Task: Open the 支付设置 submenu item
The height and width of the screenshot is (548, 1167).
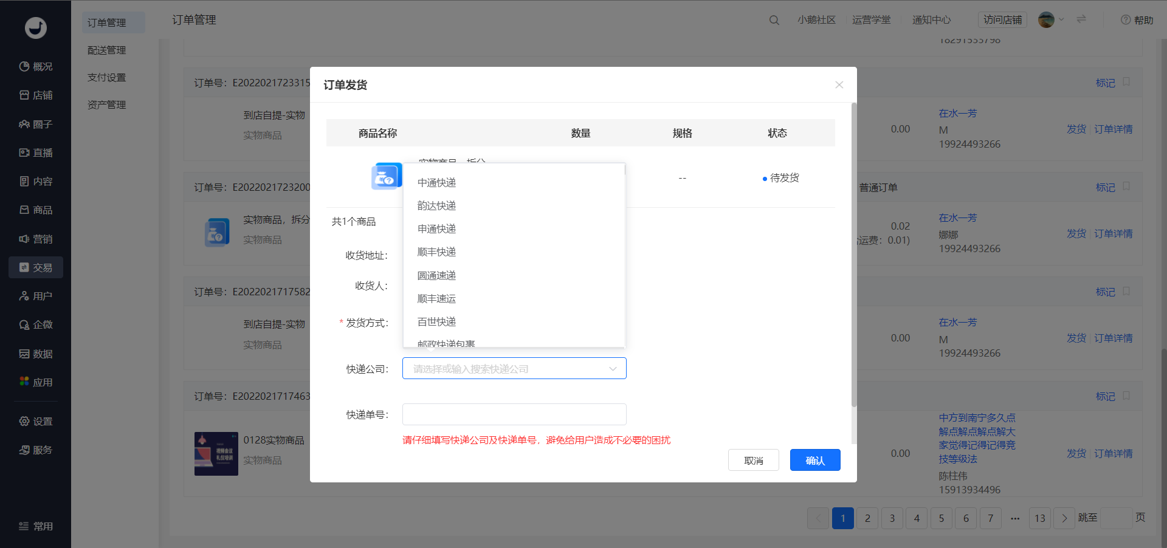Action: coord(107,77)
